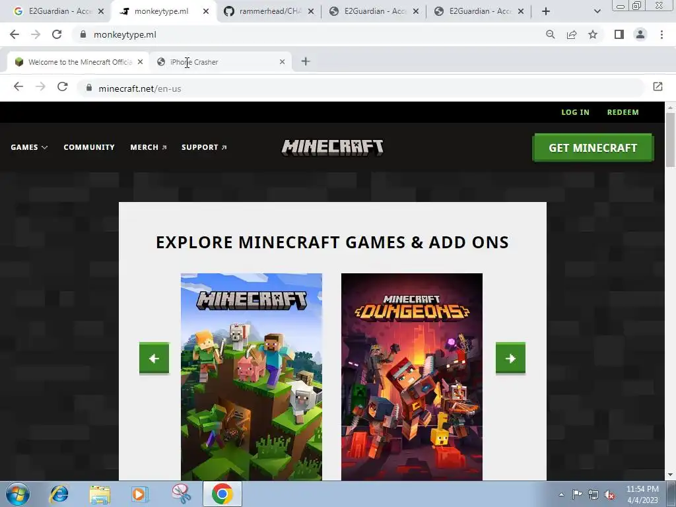Click REDEEM link
The image size is (676, 507).
point(623,112)
